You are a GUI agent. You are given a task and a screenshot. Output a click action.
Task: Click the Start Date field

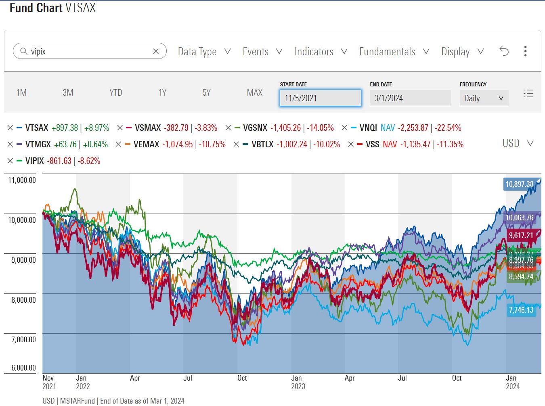pos(321,98)
